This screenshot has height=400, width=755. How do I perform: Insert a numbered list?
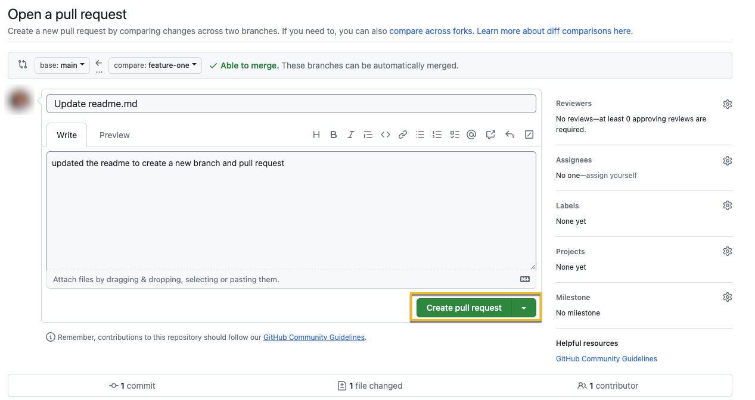click(437, 135)
